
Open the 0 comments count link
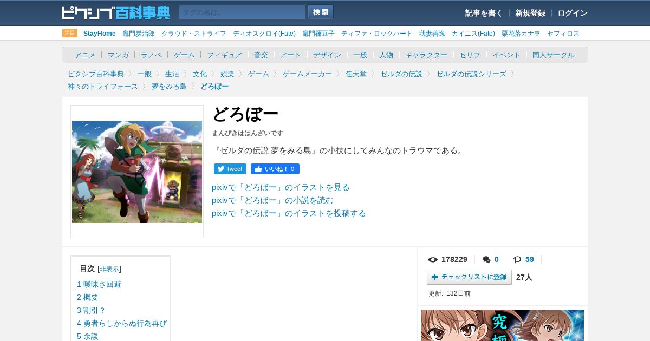pyautogui.click(x=497, y=259)
